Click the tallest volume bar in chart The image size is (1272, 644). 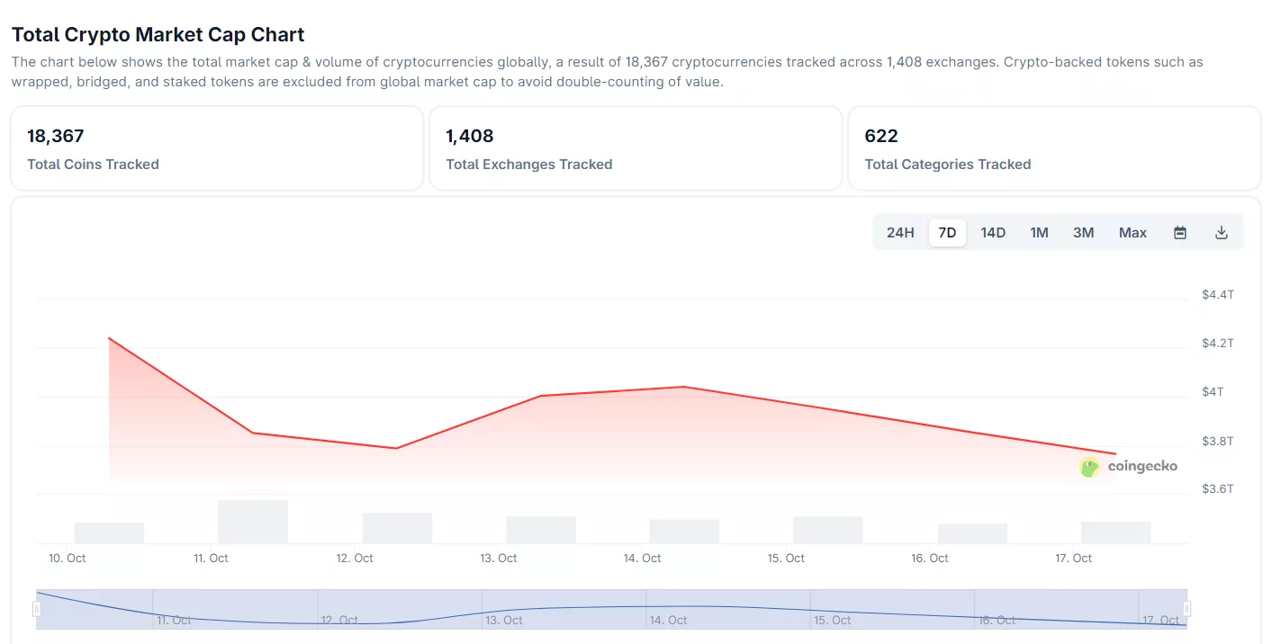coord(252,522)
